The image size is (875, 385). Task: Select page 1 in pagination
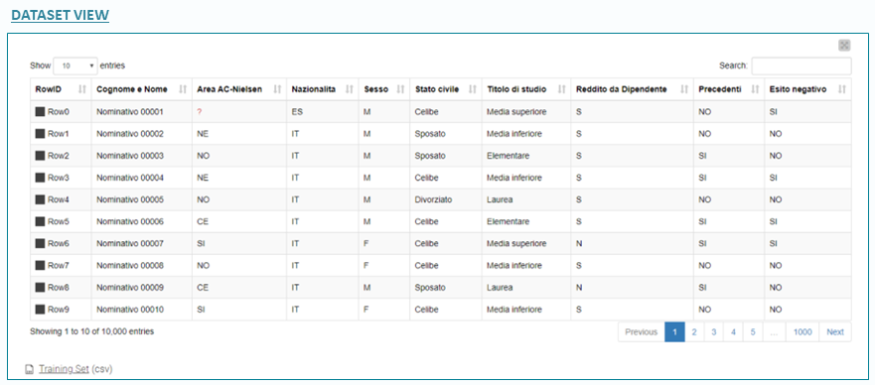(x=674, y=332)
